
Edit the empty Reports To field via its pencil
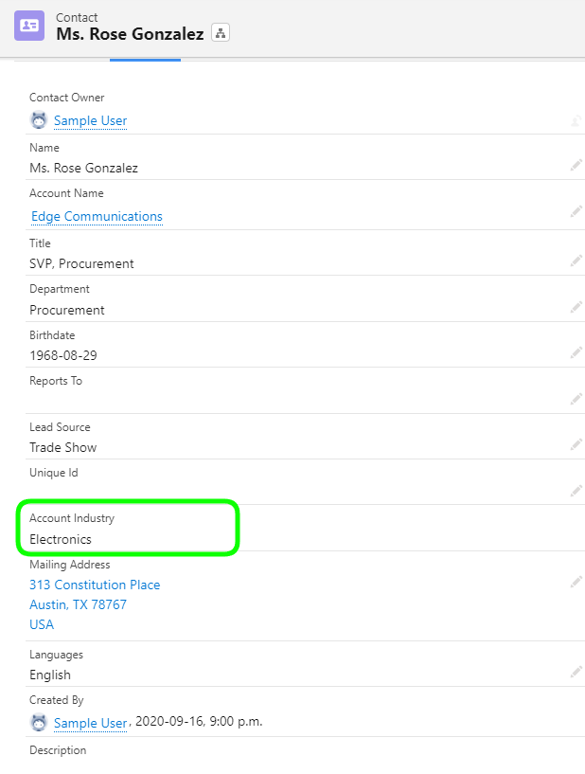click(x=576, y=399)
